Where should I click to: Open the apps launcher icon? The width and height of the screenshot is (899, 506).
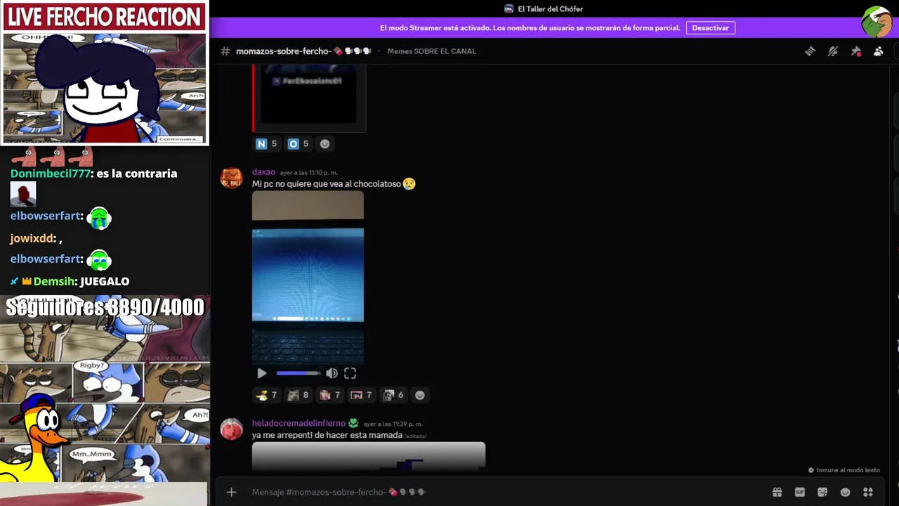868,492
